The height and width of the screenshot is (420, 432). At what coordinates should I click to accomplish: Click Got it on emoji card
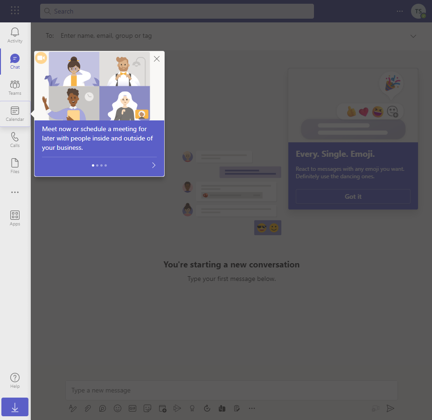coord(353,196)
